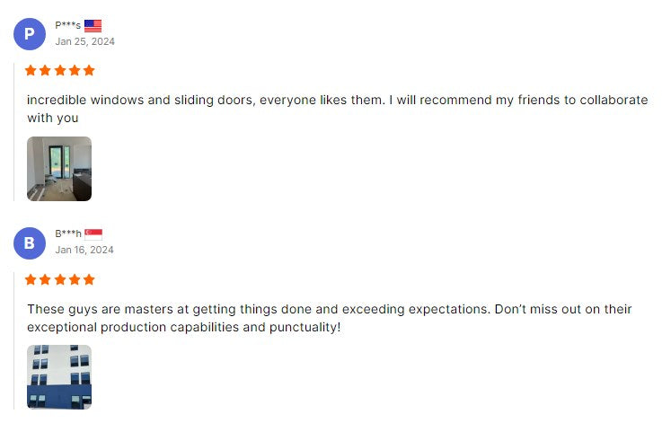Click the third star in P***s's rating
The image size is (662, 423).
(60, 70)
